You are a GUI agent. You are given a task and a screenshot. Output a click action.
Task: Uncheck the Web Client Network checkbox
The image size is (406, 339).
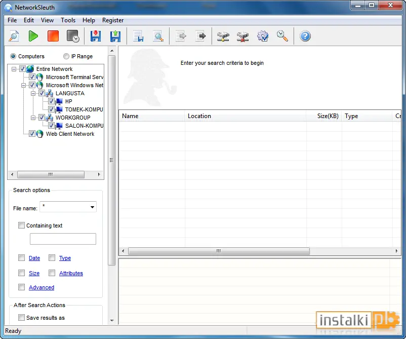(x=32, y=134)
